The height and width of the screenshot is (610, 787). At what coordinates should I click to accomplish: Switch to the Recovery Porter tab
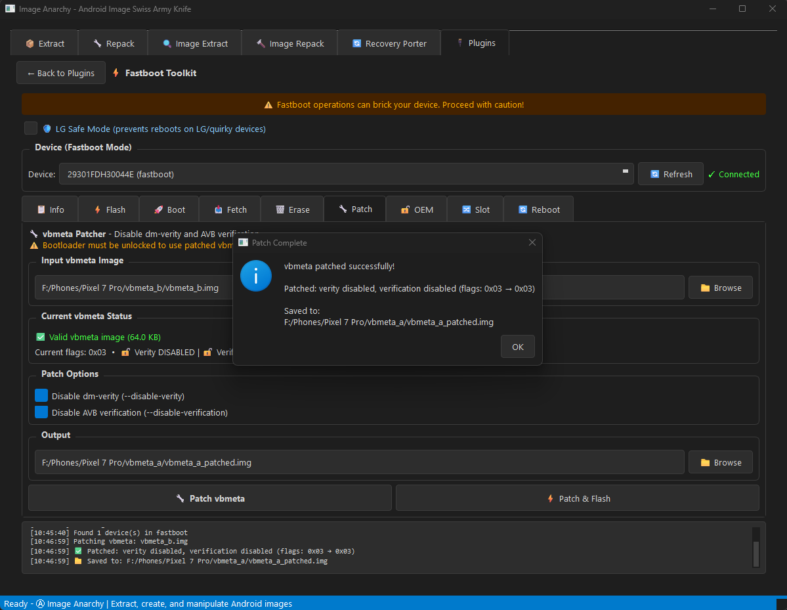pos(389,43)
